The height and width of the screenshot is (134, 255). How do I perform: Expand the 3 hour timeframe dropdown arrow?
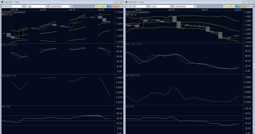pyautogui.click(x=171, y=6)
